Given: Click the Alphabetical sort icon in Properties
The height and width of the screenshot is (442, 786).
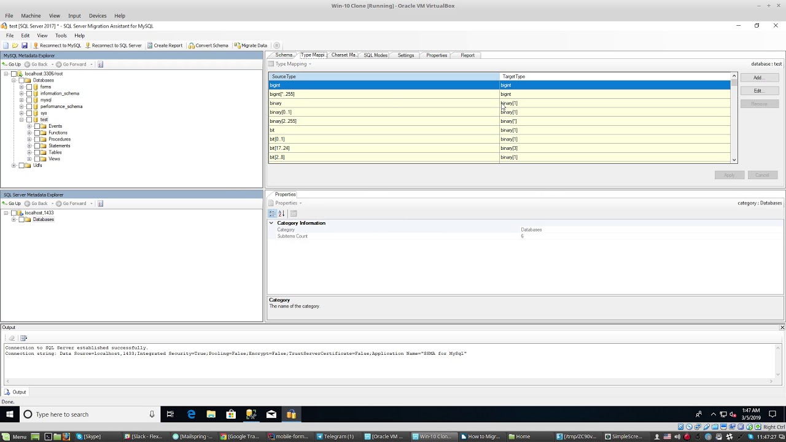Looking at the screenshot, I should (281, 214).
